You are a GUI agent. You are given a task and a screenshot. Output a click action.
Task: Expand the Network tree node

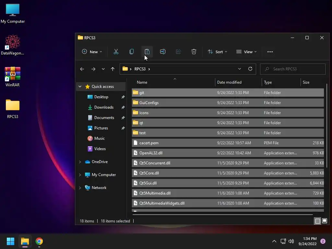point(80,188)
